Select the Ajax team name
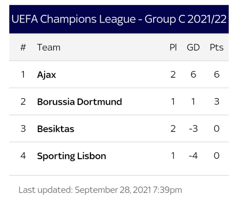 tap(46, 75)
